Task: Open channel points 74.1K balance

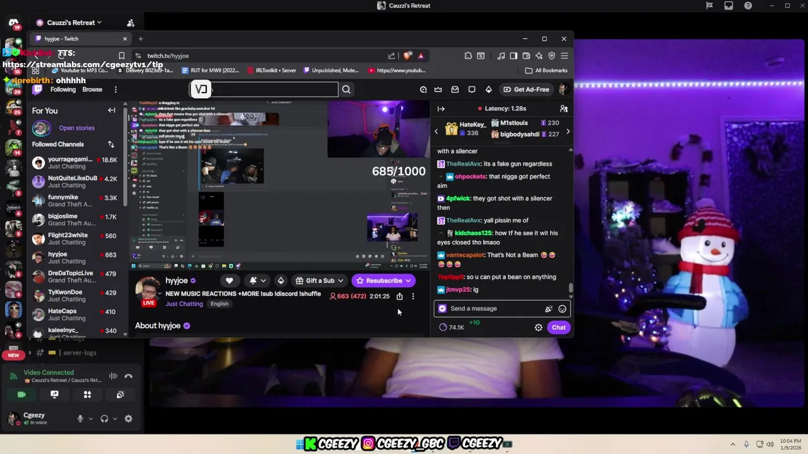Action: 452,328
